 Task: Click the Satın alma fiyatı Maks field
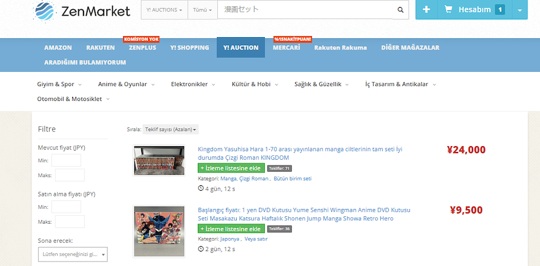point(70,221)
